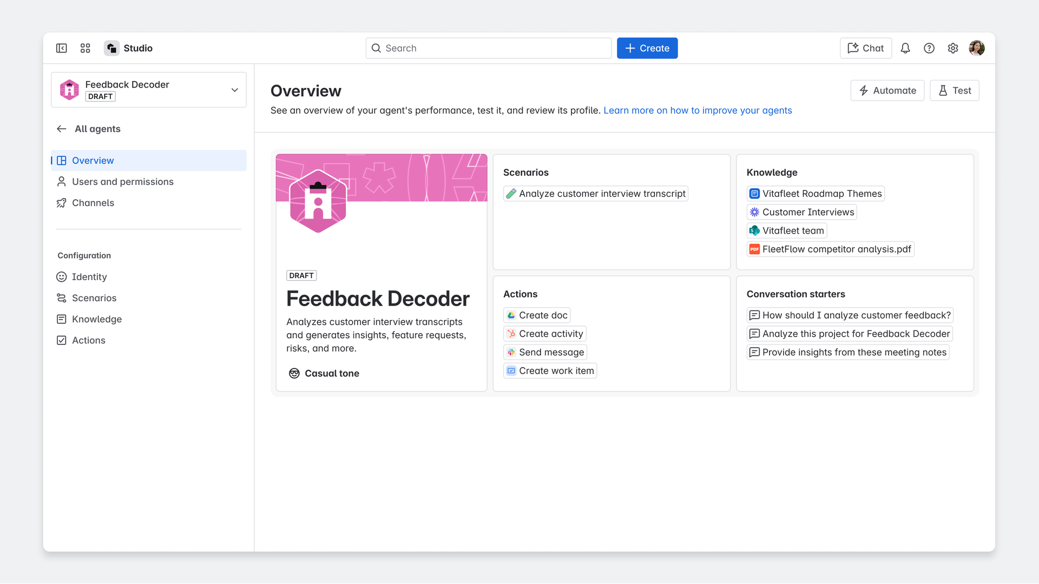Image resolution: width=1039 pixels, height=584 pixels.
Task: Select the Create work item action
Action: (x=550, y=370)
